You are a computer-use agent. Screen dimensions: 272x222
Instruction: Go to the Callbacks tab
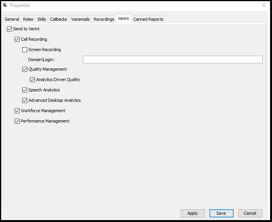click(58, 19)
